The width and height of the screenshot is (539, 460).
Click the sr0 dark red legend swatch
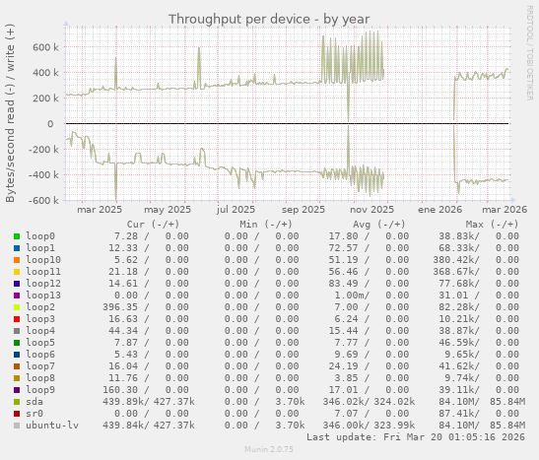[17, 414]
